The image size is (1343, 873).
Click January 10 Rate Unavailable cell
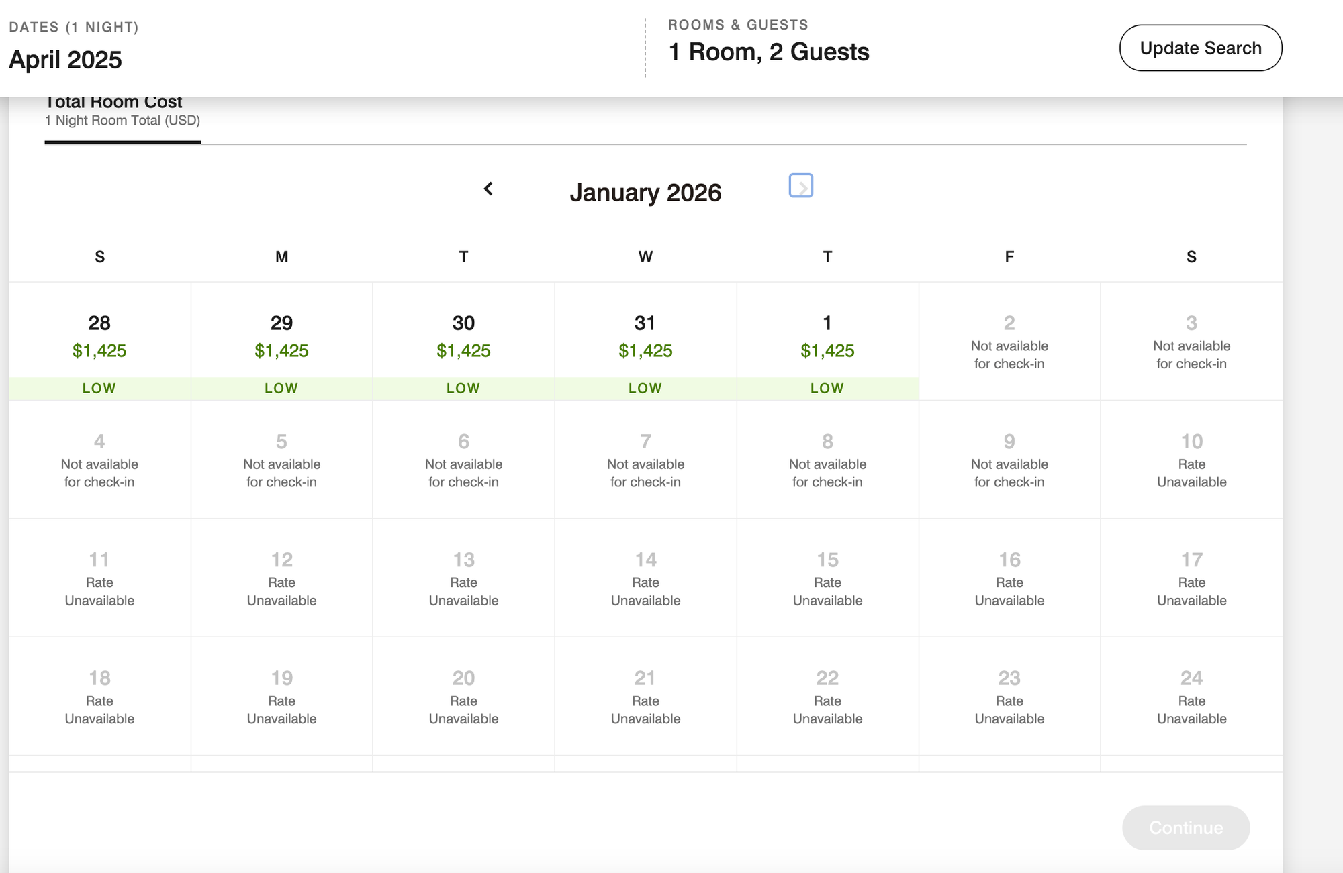1191,460
